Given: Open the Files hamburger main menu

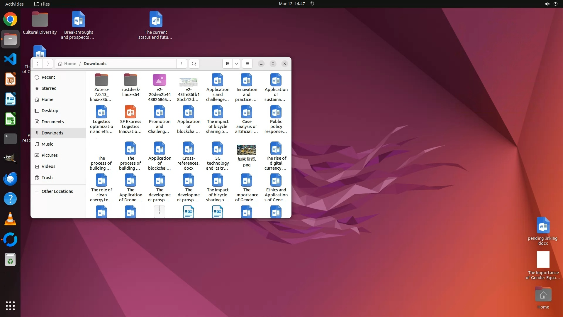Looking at the screenshot, I should tap(247, 64).
